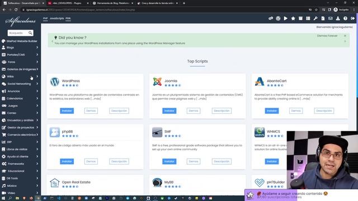Screen dimensions: 358x201
Task: Install Joomla with Instalar button
Action: (x=169, y=111)
